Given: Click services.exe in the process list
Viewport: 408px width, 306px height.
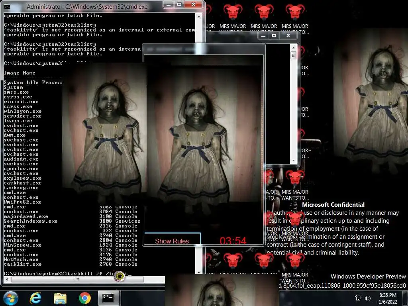Looking at the screenshot, I should [x=23, y=116].
